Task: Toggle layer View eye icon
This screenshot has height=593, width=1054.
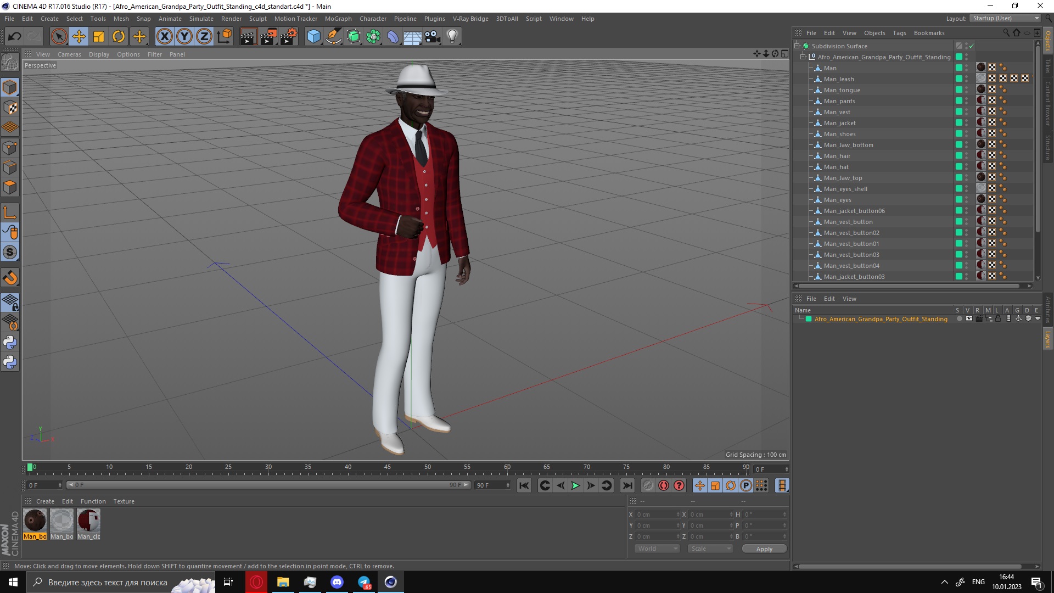Action: point(969,319)
